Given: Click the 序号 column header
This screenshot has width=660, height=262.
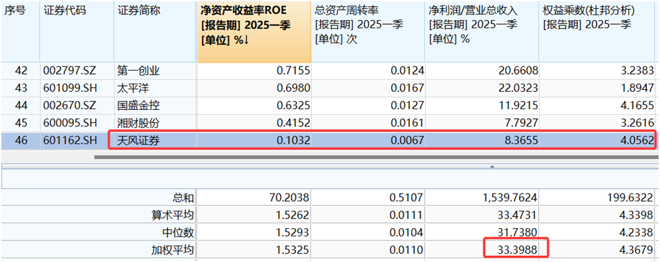Looking at the screenshot, I should click(20, 32).
